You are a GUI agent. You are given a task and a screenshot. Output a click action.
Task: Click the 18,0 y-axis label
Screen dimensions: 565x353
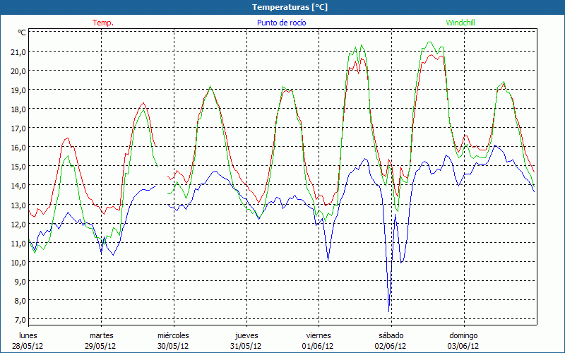18,109
